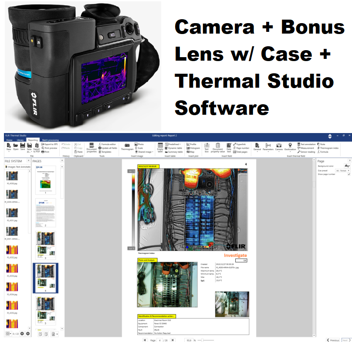Click the zoom level slider
The height and width of the screenshot is (342, 352).
click(x=206, y=340)
